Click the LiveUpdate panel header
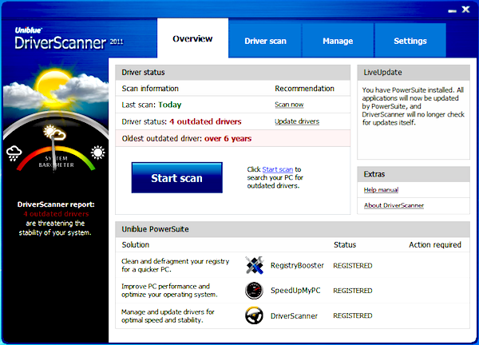Screen dimensions: 479x345 tap(414, 73)
